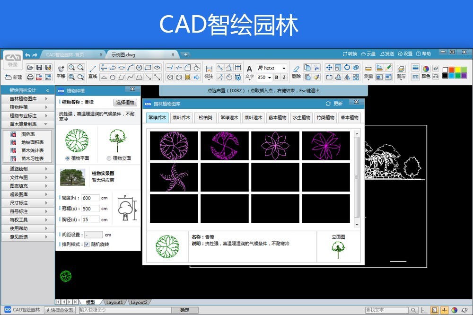Click the zoom in magnifier icon
The height and width of the screenshot is (315, 473).
71,68
